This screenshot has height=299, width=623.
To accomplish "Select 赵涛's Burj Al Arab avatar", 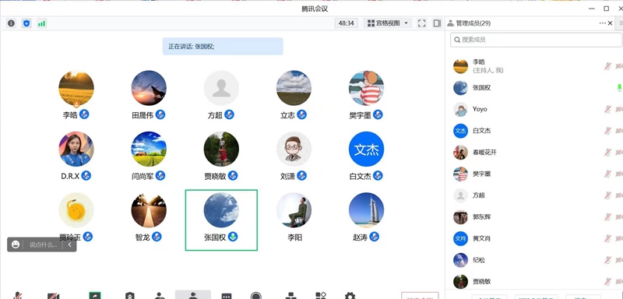I will 366,210.
